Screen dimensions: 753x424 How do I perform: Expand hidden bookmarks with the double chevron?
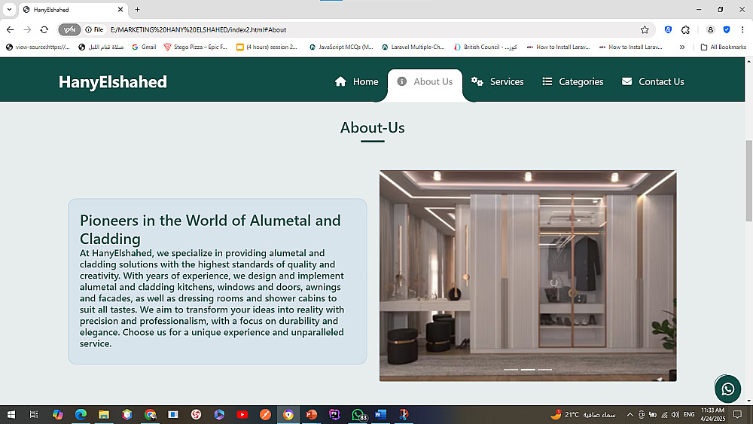(682, 47)
